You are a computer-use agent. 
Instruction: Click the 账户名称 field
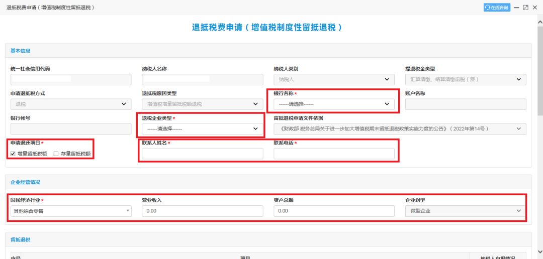(466, 104)
